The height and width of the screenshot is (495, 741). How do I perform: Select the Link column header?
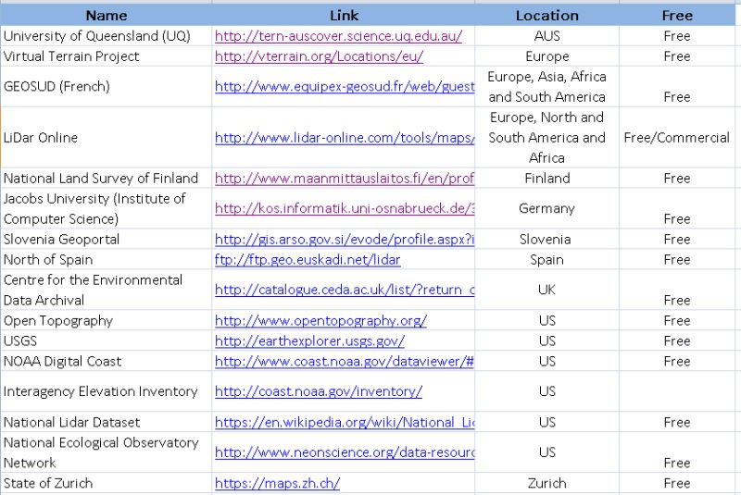click(x=344, y=16)
